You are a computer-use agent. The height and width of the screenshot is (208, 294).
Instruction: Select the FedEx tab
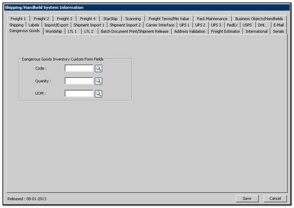(x=232, y=25)
